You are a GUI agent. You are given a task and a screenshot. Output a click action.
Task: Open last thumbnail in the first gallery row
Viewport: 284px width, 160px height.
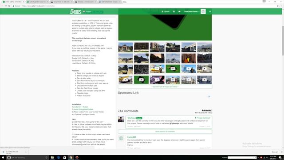click(x=205, y=47)
